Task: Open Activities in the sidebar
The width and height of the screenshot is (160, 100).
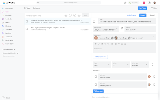Action: point(9,30)
